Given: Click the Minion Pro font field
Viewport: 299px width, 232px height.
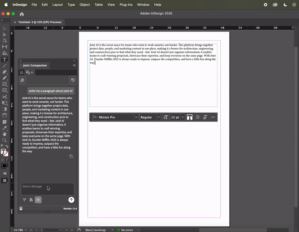Looking at the screenshot, I should pos(113,117).
